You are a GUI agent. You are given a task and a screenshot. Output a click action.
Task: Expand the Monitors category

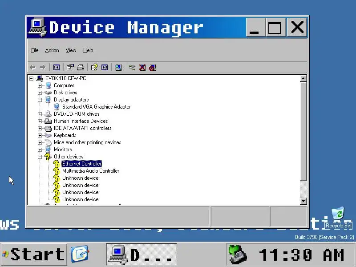(40, 150)
